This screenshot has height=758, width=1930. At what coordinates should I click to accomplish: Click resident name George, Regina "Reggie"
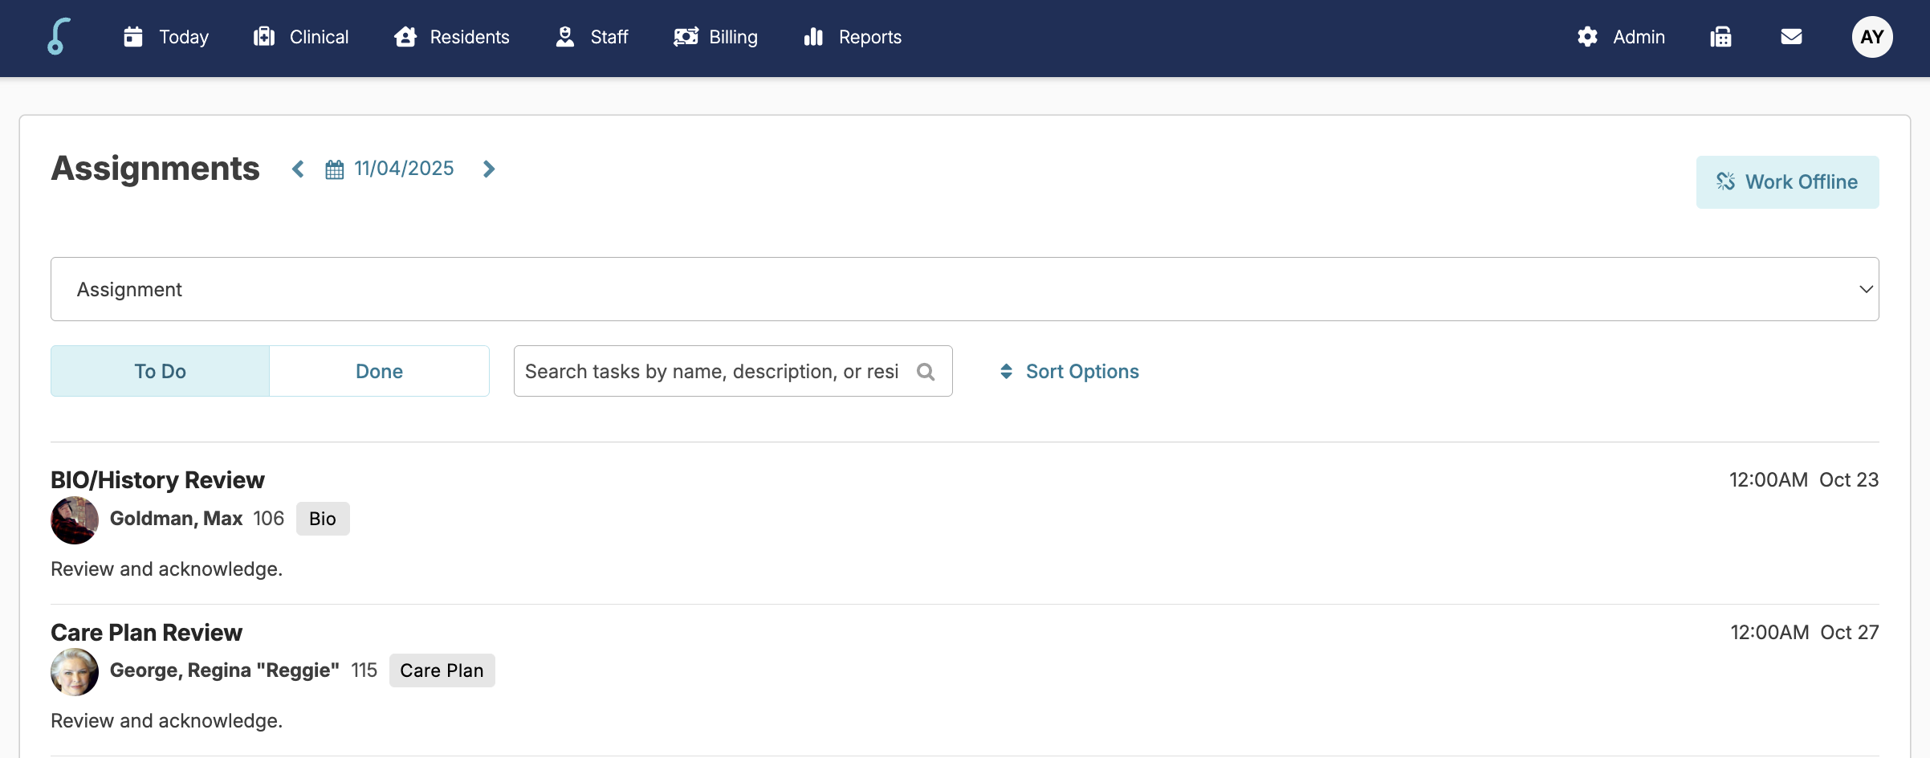(225, 670)
